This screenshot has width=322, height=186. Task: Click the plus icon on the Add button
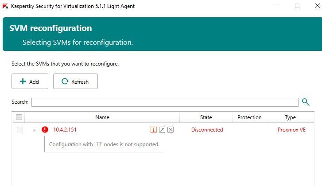click(x=23, y=81)
